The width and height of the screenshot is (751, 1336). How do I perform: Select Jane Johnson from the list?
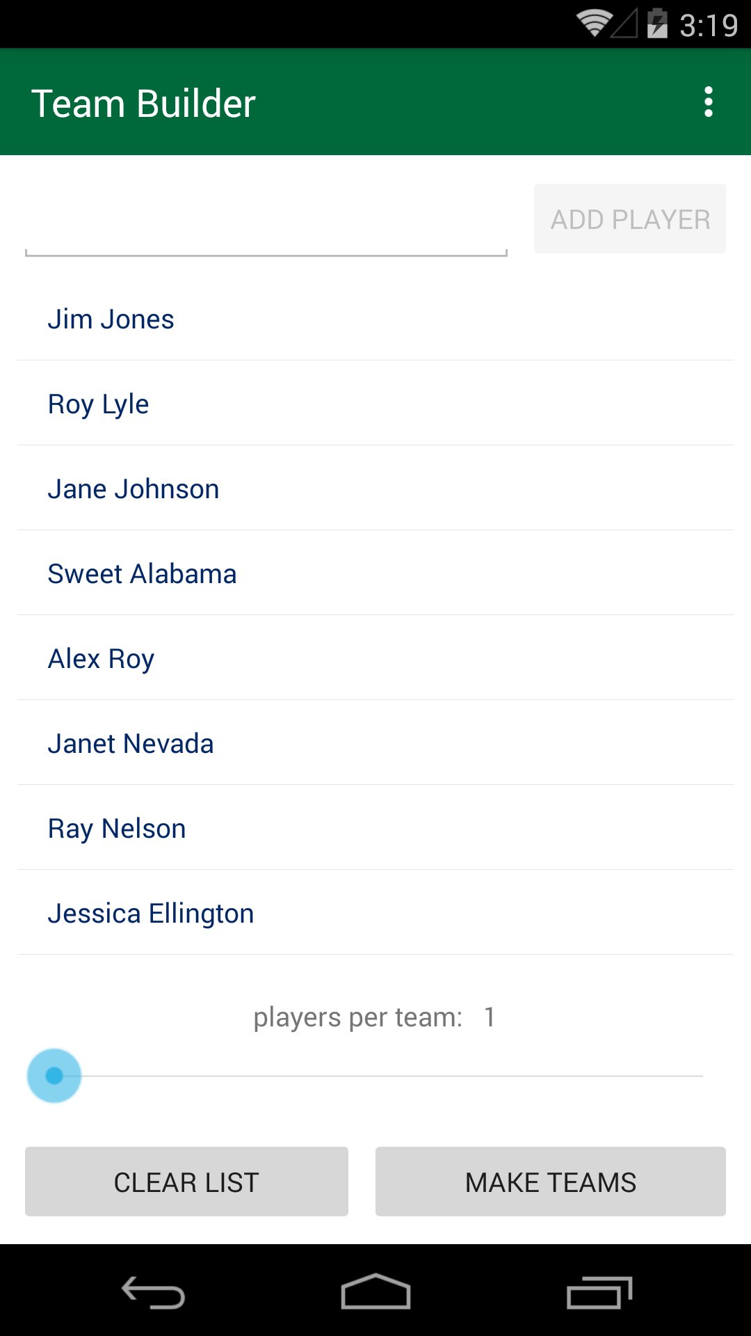coord(134,489)
